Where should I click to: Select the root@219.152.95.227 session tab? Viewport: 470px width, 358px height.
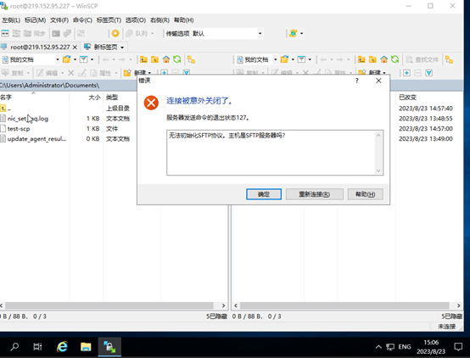[x=40, y=47]
